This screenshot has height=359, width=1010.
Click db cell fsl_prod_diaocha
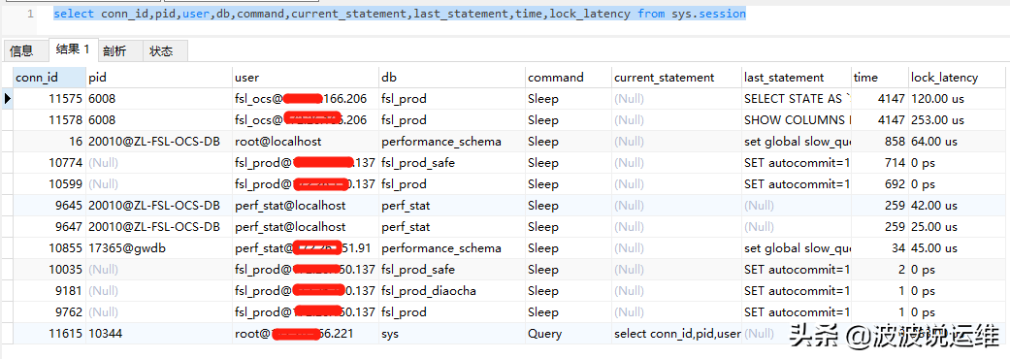pos(451,290)
